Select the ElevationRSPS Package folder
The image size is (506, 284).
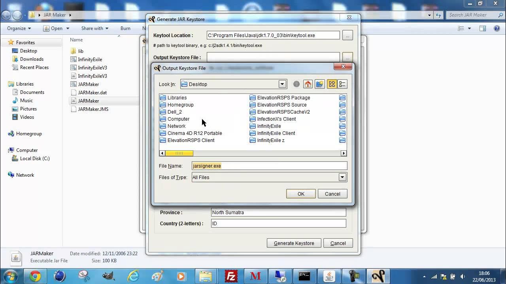tap(280, 97)
